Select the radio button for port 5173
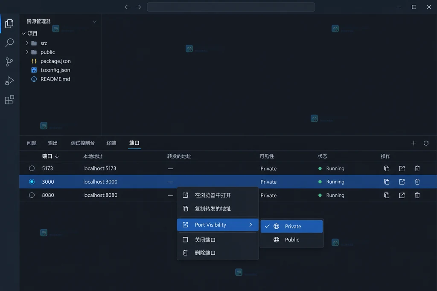Viewport: 437px width, 291px height. pos(32,168)
